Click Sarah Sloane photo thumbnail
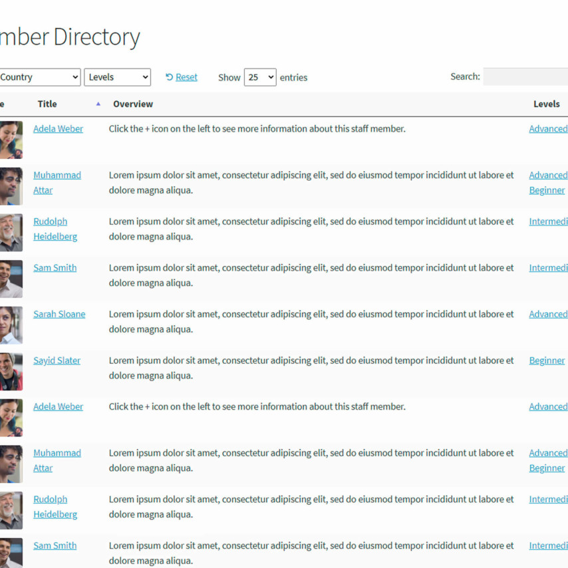The height and width of the screenshot is (568, 568). [11, 325]
